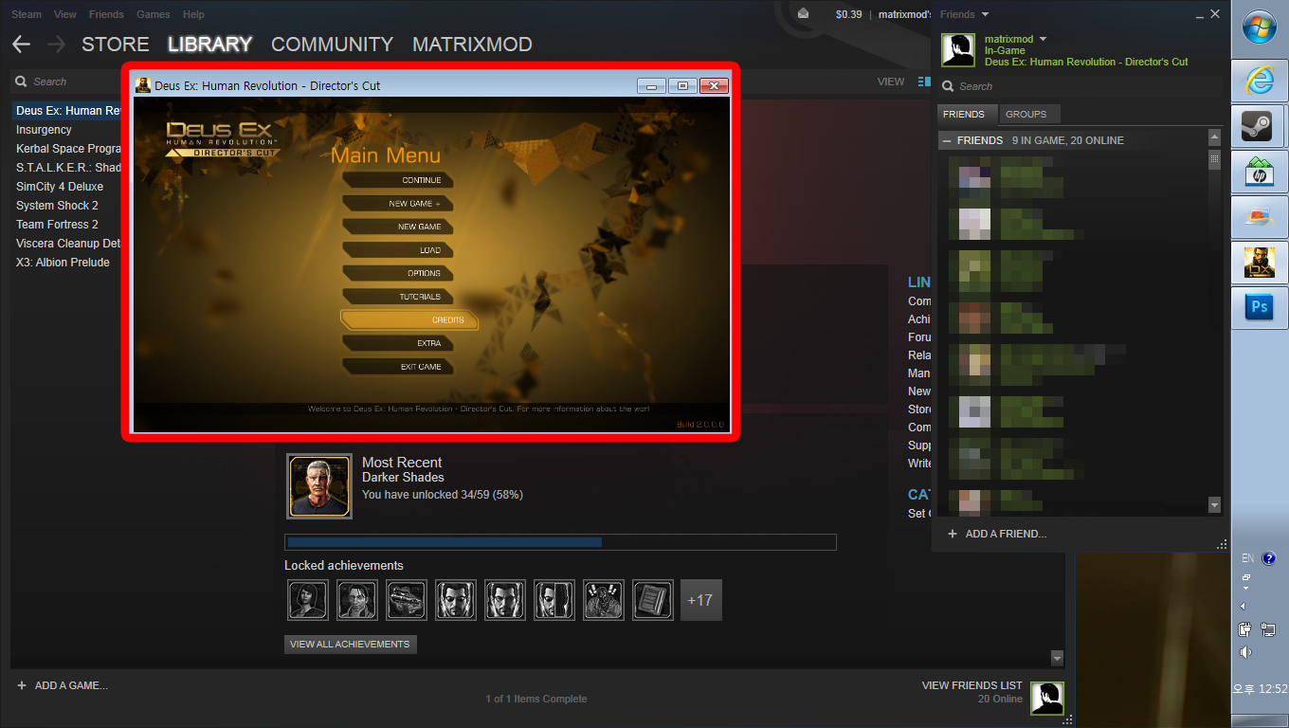
Task: Open the matrixmod status dropdown arrow
Action: coord(1044,39)
